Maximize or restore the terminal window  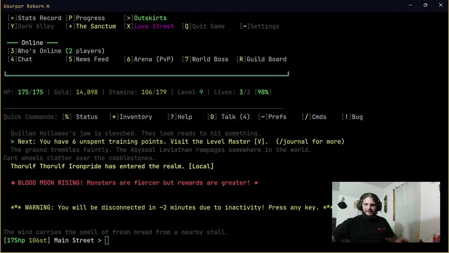425,5
